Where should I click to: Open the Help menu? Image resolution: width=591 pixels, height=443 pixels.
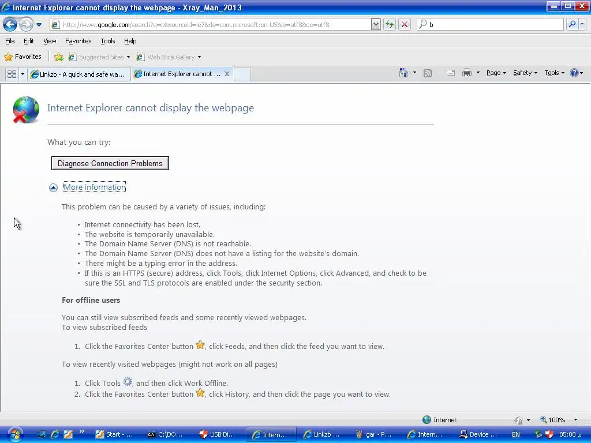[130, 41]
